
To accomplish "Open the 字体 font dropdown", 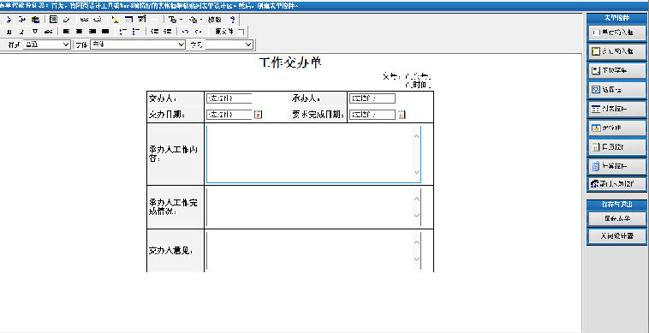I will tap(138, 45).
